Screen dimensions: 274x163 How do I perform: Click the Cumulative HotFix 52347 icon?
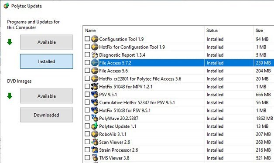(x=95, y=102)
